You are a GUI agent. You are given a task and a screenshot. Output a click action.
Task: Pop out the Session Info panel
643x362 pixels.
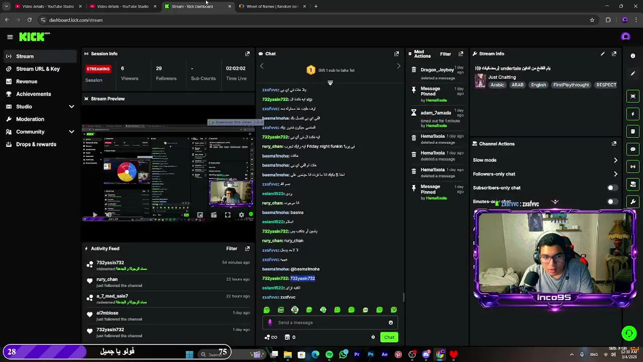247,54
